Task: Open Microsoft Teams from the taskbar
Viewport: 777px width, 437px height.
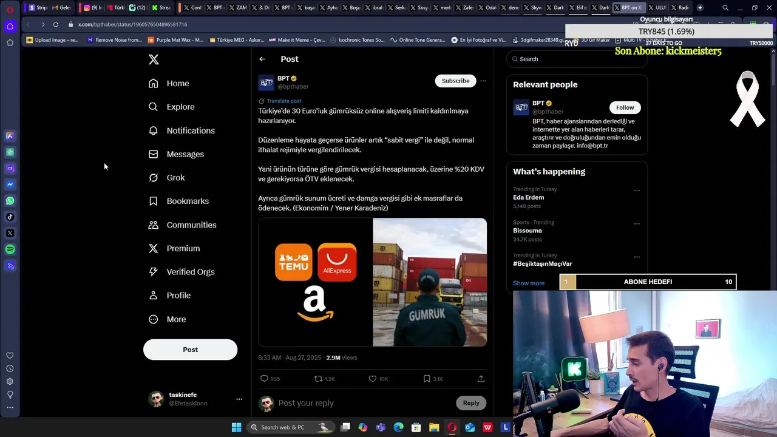Action: pyautogui.click(x=381, y=427)
